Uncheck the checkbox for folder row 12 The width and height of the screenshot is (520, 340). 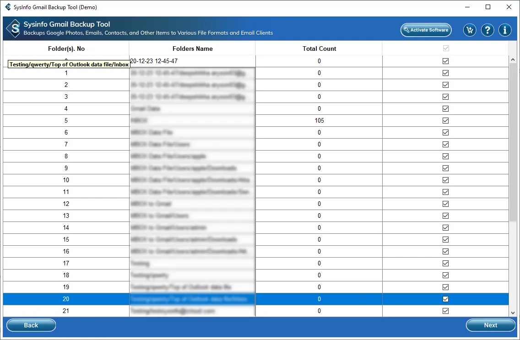pos(445,204)
